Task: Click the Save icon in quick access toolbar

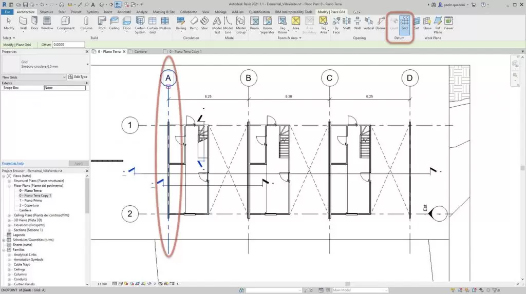Action: [26, 4]
